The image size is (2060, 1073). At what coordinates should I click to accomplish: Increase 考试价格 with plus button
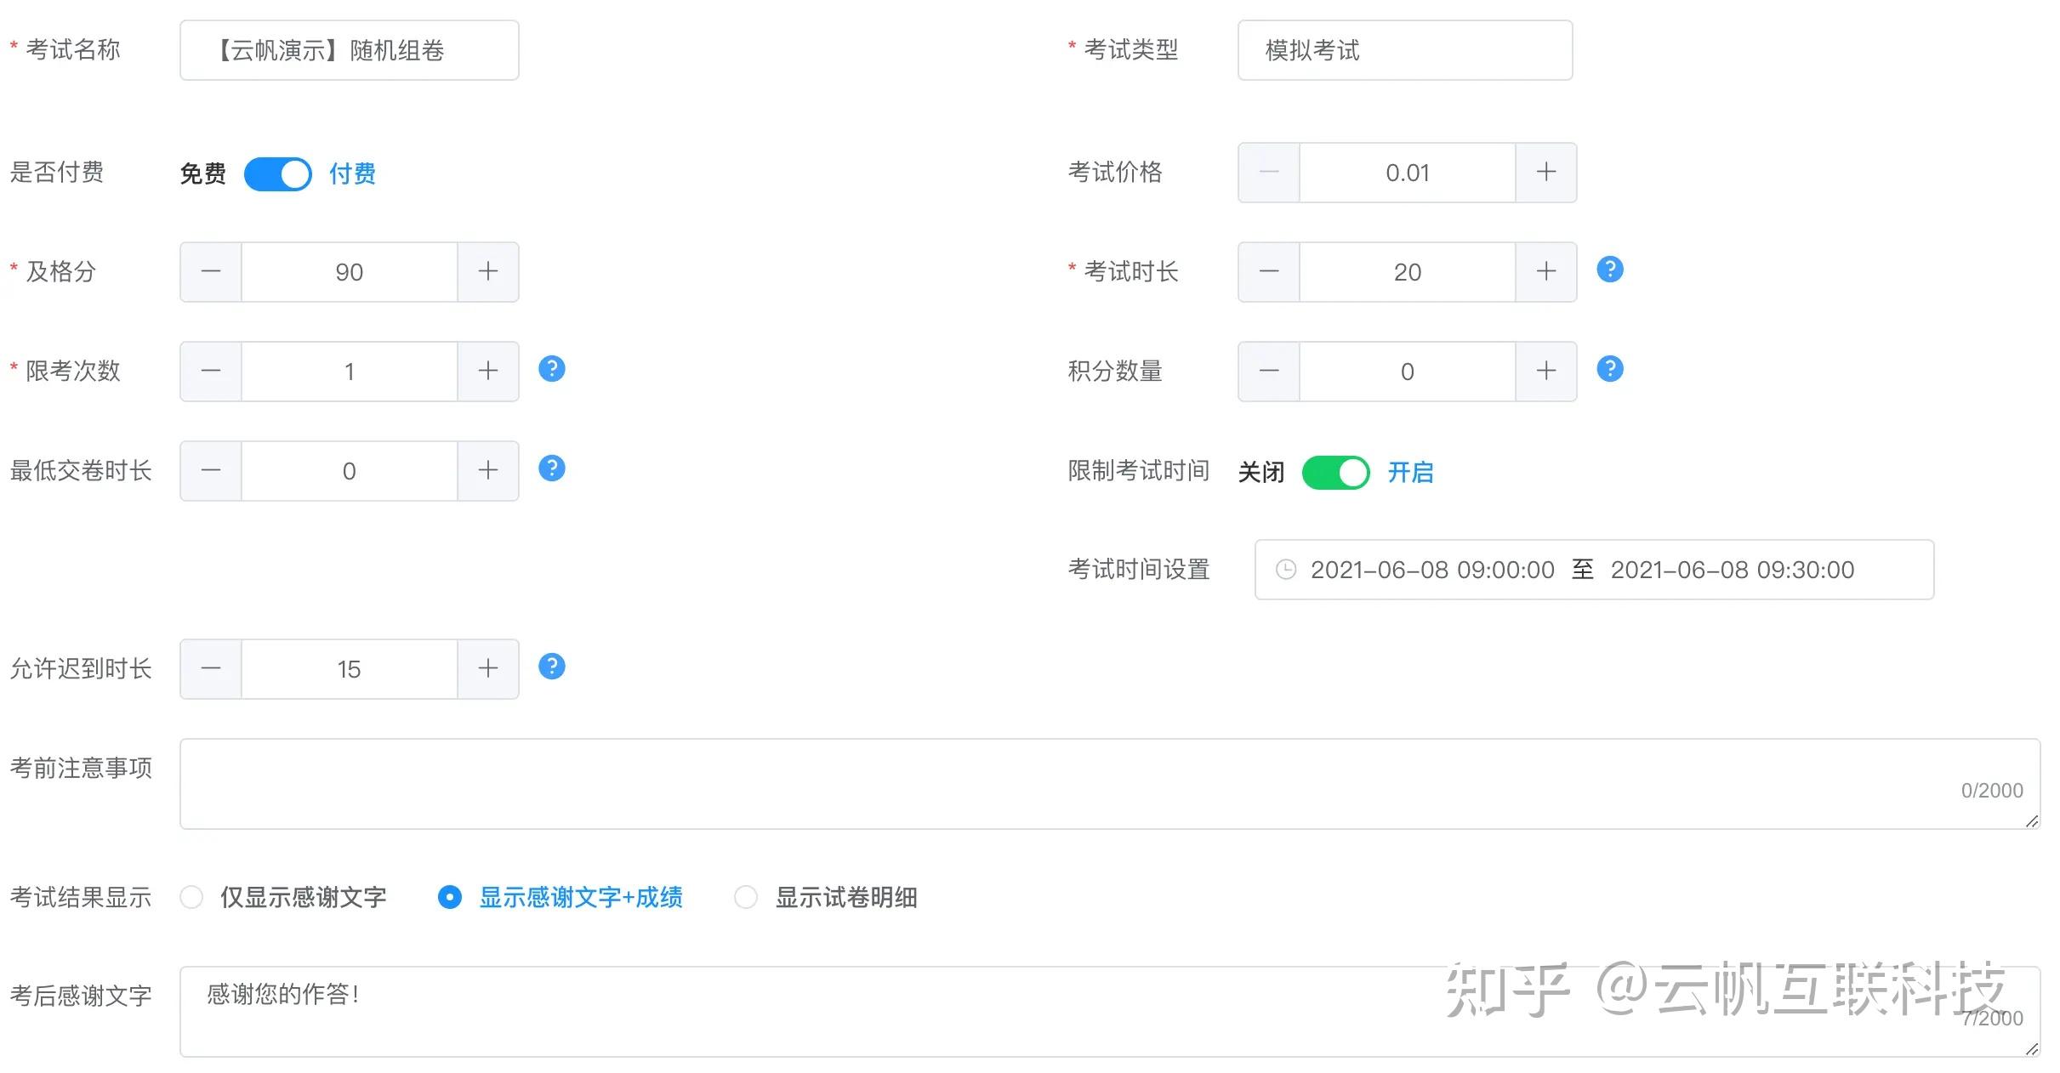[x=1545, y=173]
